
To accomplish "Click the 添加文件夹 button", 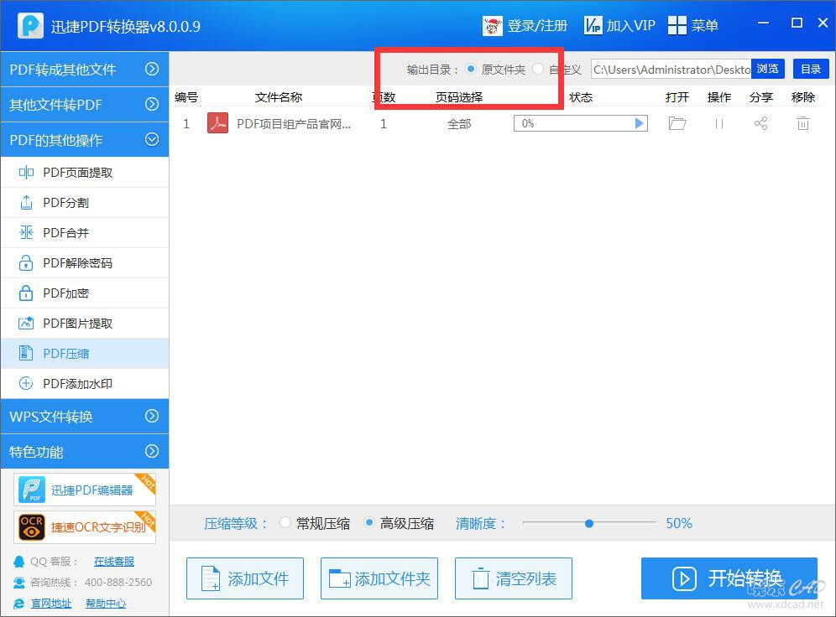I will pyautogui.click(x=379, y=578).
